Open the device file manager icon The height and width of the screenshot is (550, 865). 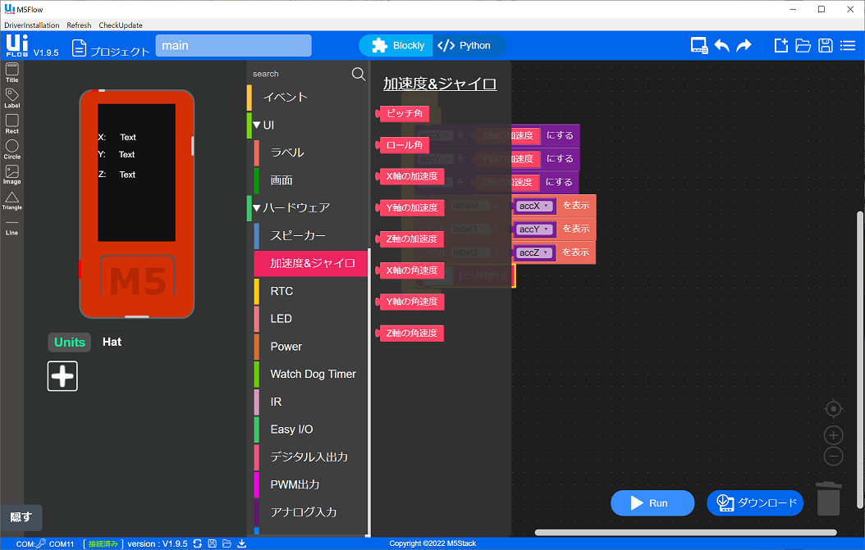tap(699, 46)
